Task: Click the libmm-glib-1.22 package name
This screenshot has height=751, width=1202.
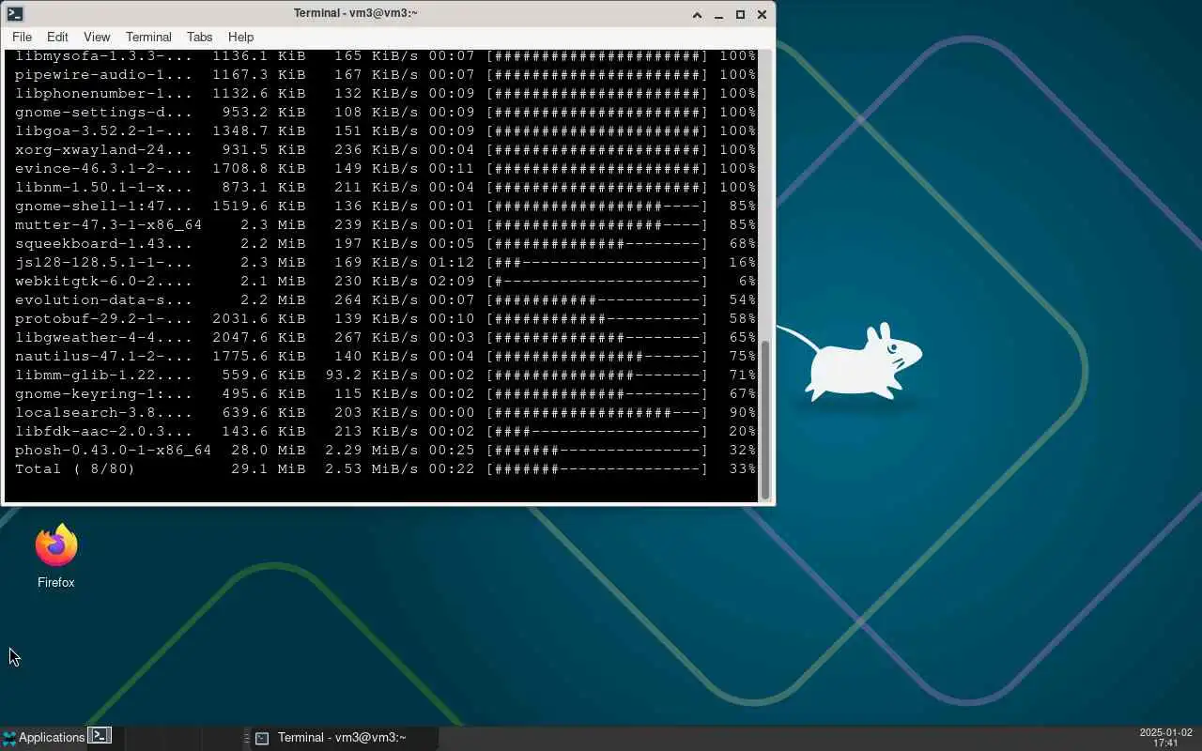Action: pos(103,375)
